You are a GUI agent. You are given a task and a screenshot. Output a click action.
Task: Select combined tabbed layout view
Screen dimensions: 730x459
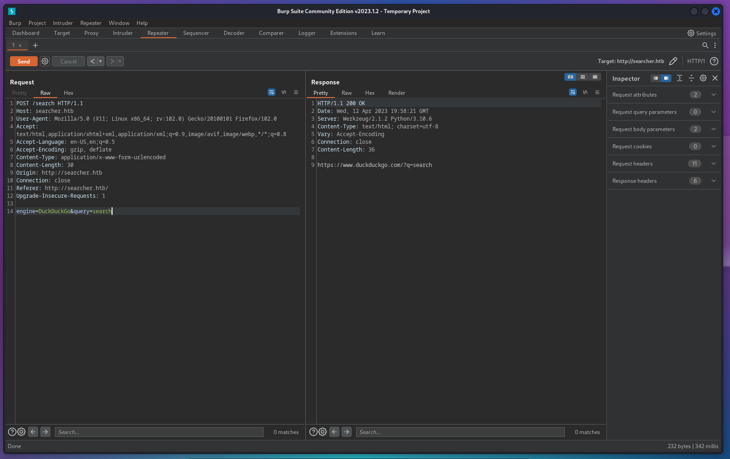click(595, 77)
